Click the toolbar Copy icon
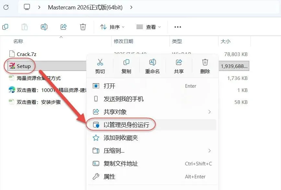Image resolution: width=281 pixels, height=190 pixels. 5,27
